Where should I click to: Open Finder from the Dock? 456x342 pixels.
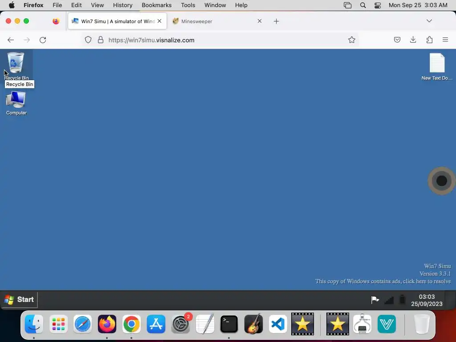[34, 324]
